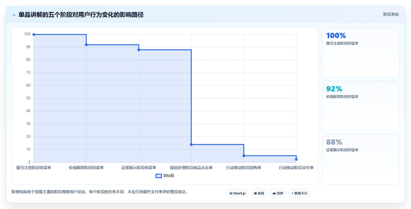Click the blue legend box for 指标值
The image size is (411, 209).
pyautogui.click(x=159, y=176)
